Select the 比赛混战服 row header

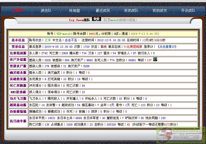click(x=18, y=53)
